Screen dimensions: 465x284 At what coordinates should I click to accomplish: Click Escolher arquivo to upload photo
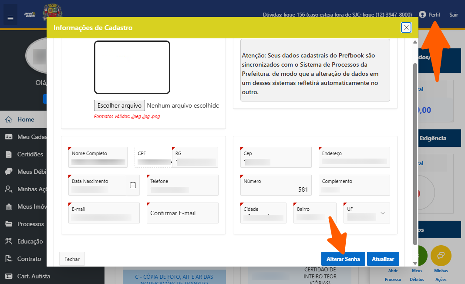click(x=119, y=105)
